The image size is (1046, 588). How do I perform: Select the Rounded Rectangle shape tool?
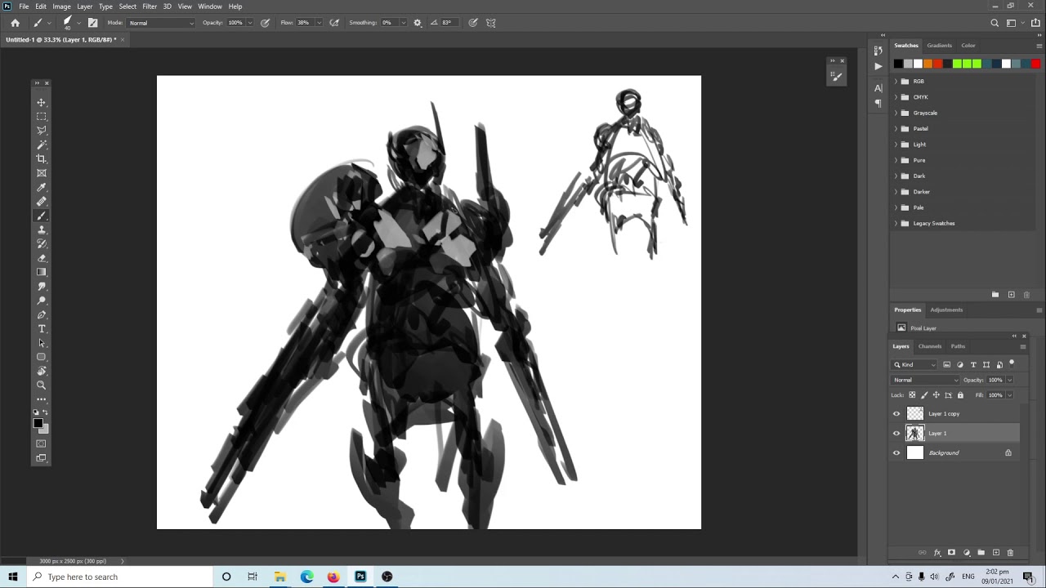pos(42,357)
